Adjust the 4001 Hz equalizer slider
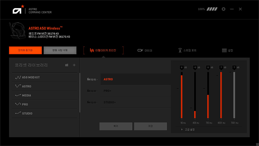The height and width of the screenshot is (146, 259). (221, 95)
